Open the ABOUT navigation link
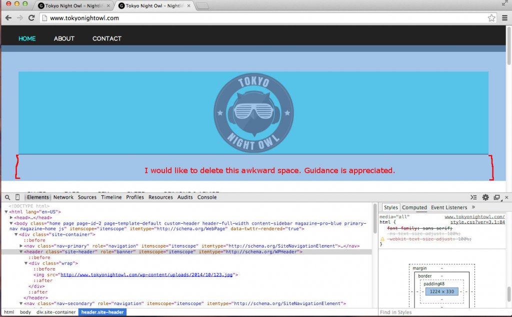The height and width of the screenshot is (317, 512). click(x=64, y=38)
